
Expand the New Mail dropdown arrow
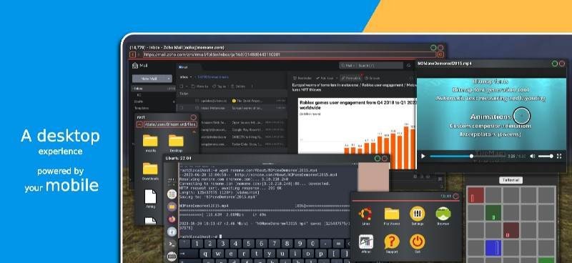click(169, 79)
